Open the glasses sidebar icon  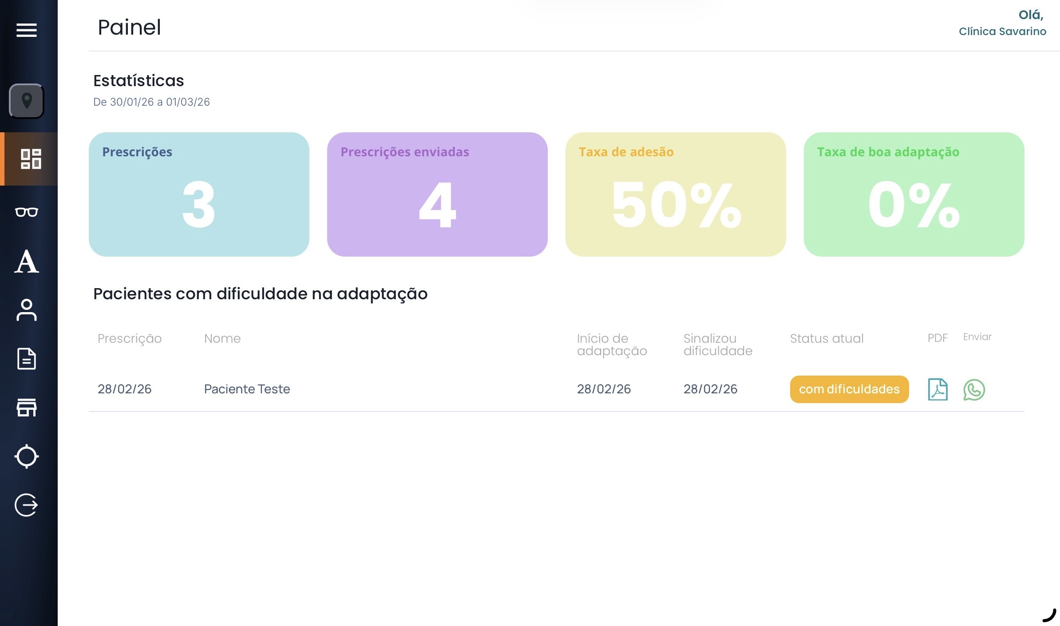click(x=27, y=212)
